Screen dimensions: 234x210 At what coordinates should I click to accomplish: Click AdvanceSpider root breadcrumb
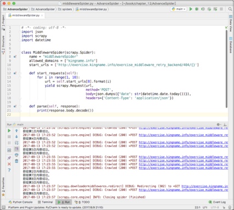[x=16, y=9]
